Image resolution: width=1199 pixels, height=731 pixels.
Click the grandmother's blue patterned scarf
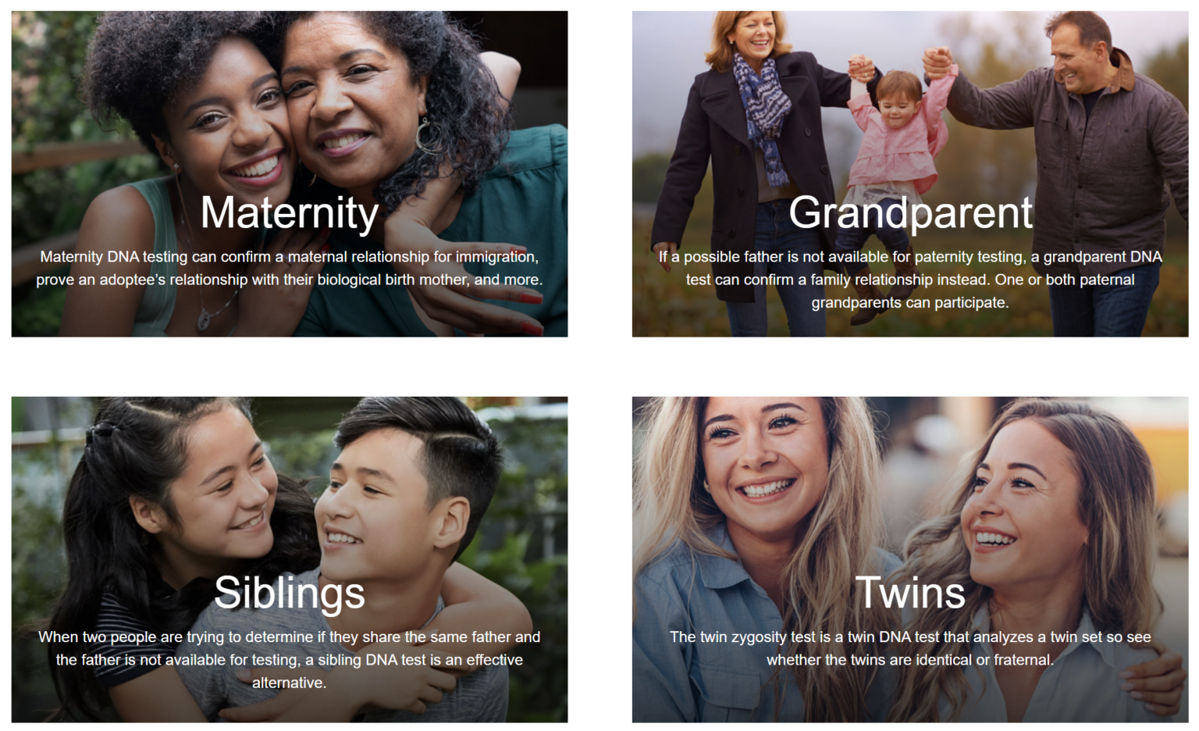[763, 109]
